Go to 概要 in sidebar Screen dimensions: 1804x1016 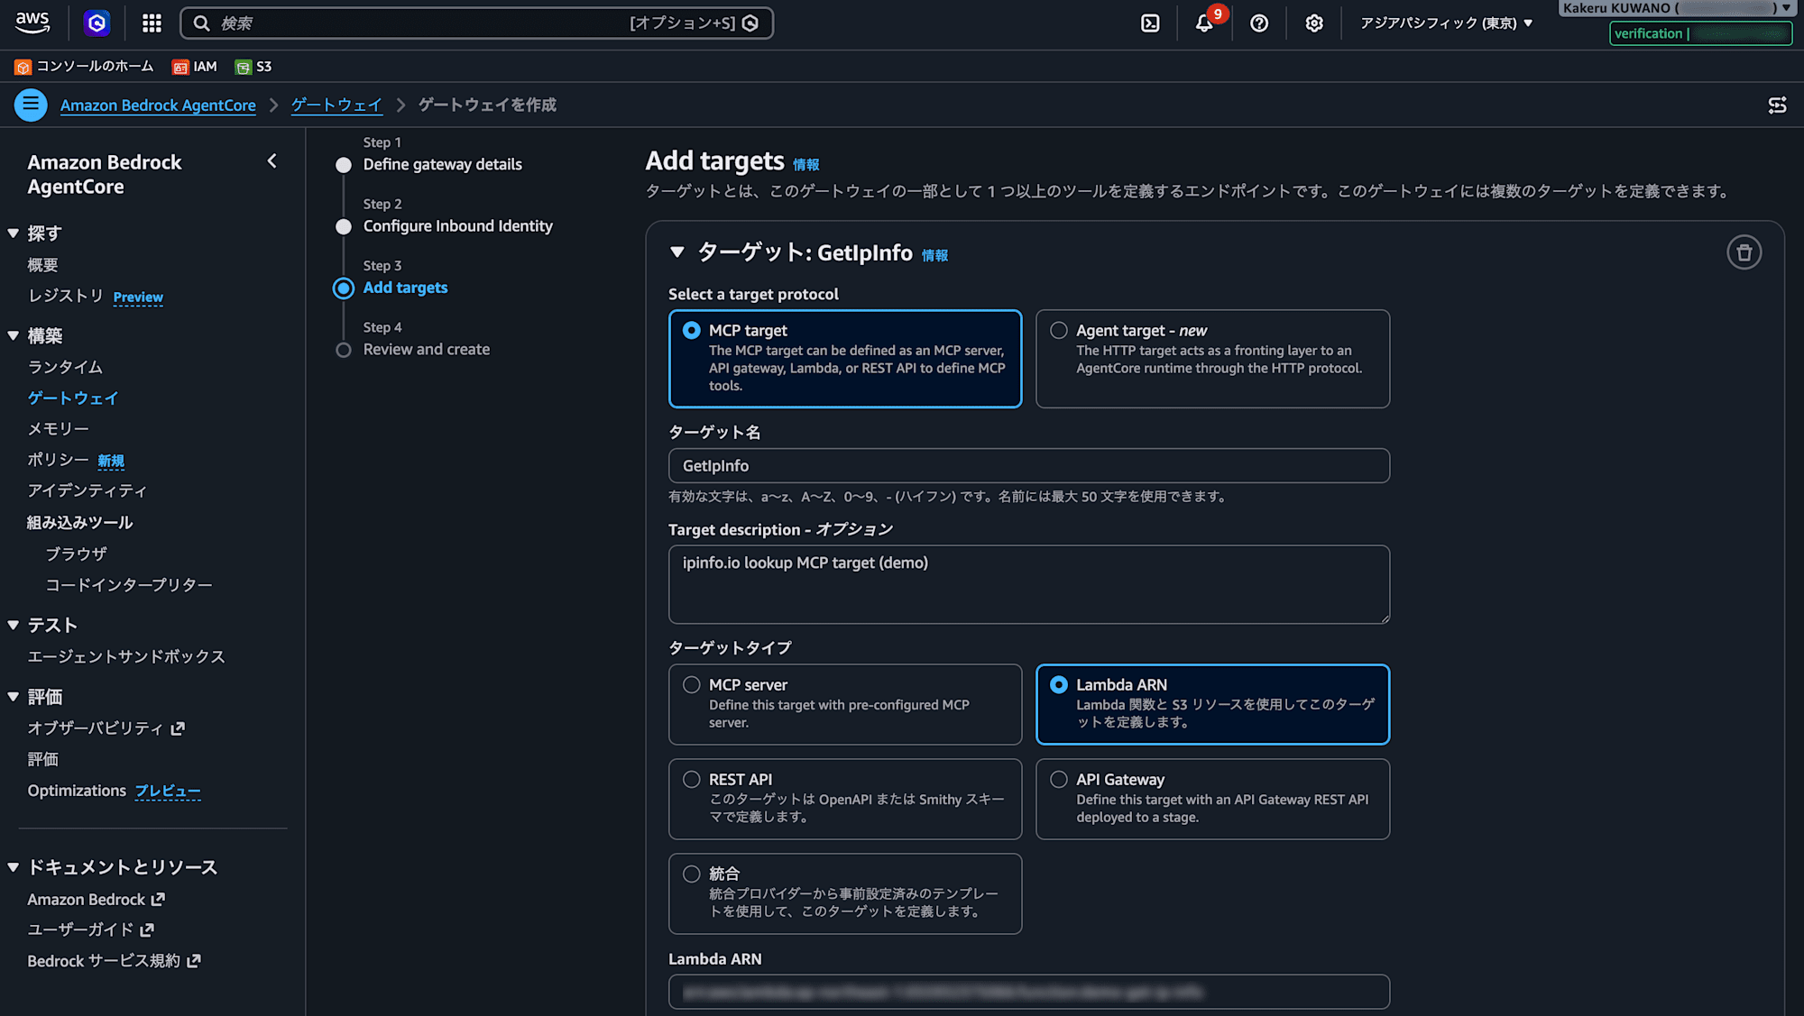pyautogui.click(x=42, y=265)
